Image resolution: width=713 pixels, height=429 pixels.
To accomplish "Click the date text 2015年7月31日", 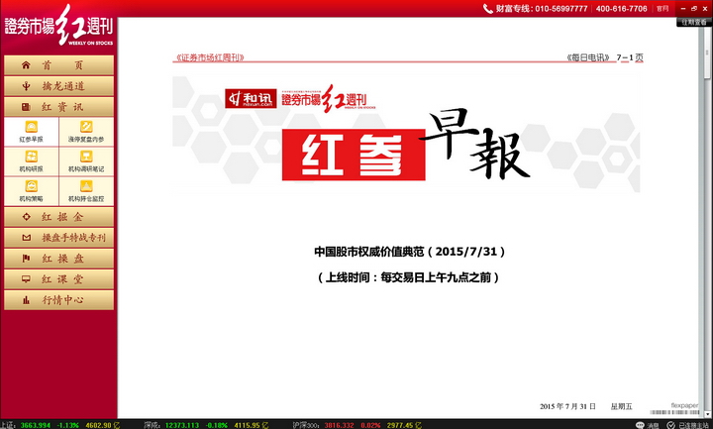I will tap(567, 406).
